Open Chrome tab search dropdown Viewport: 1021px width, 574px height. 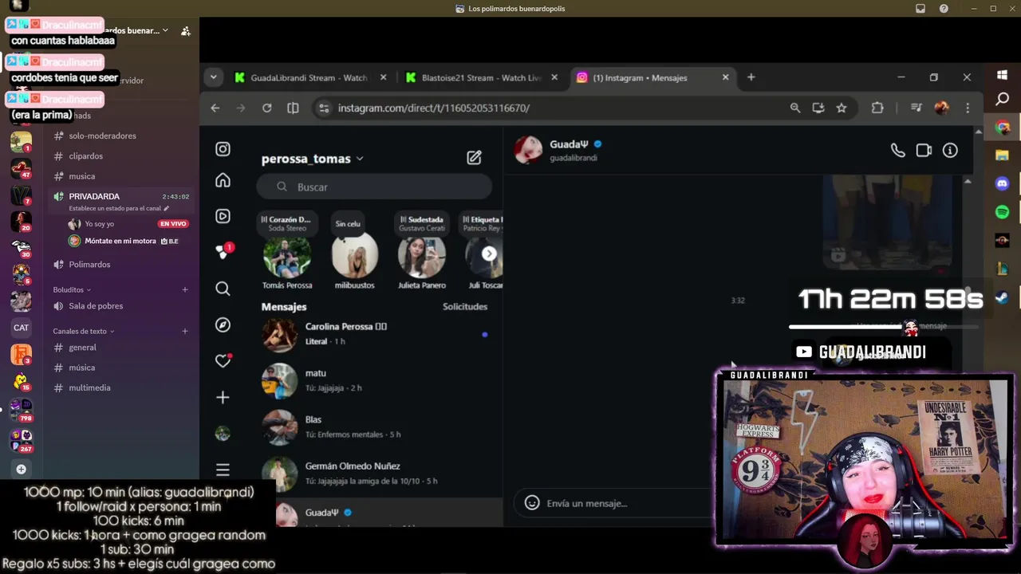coord(213,77)
